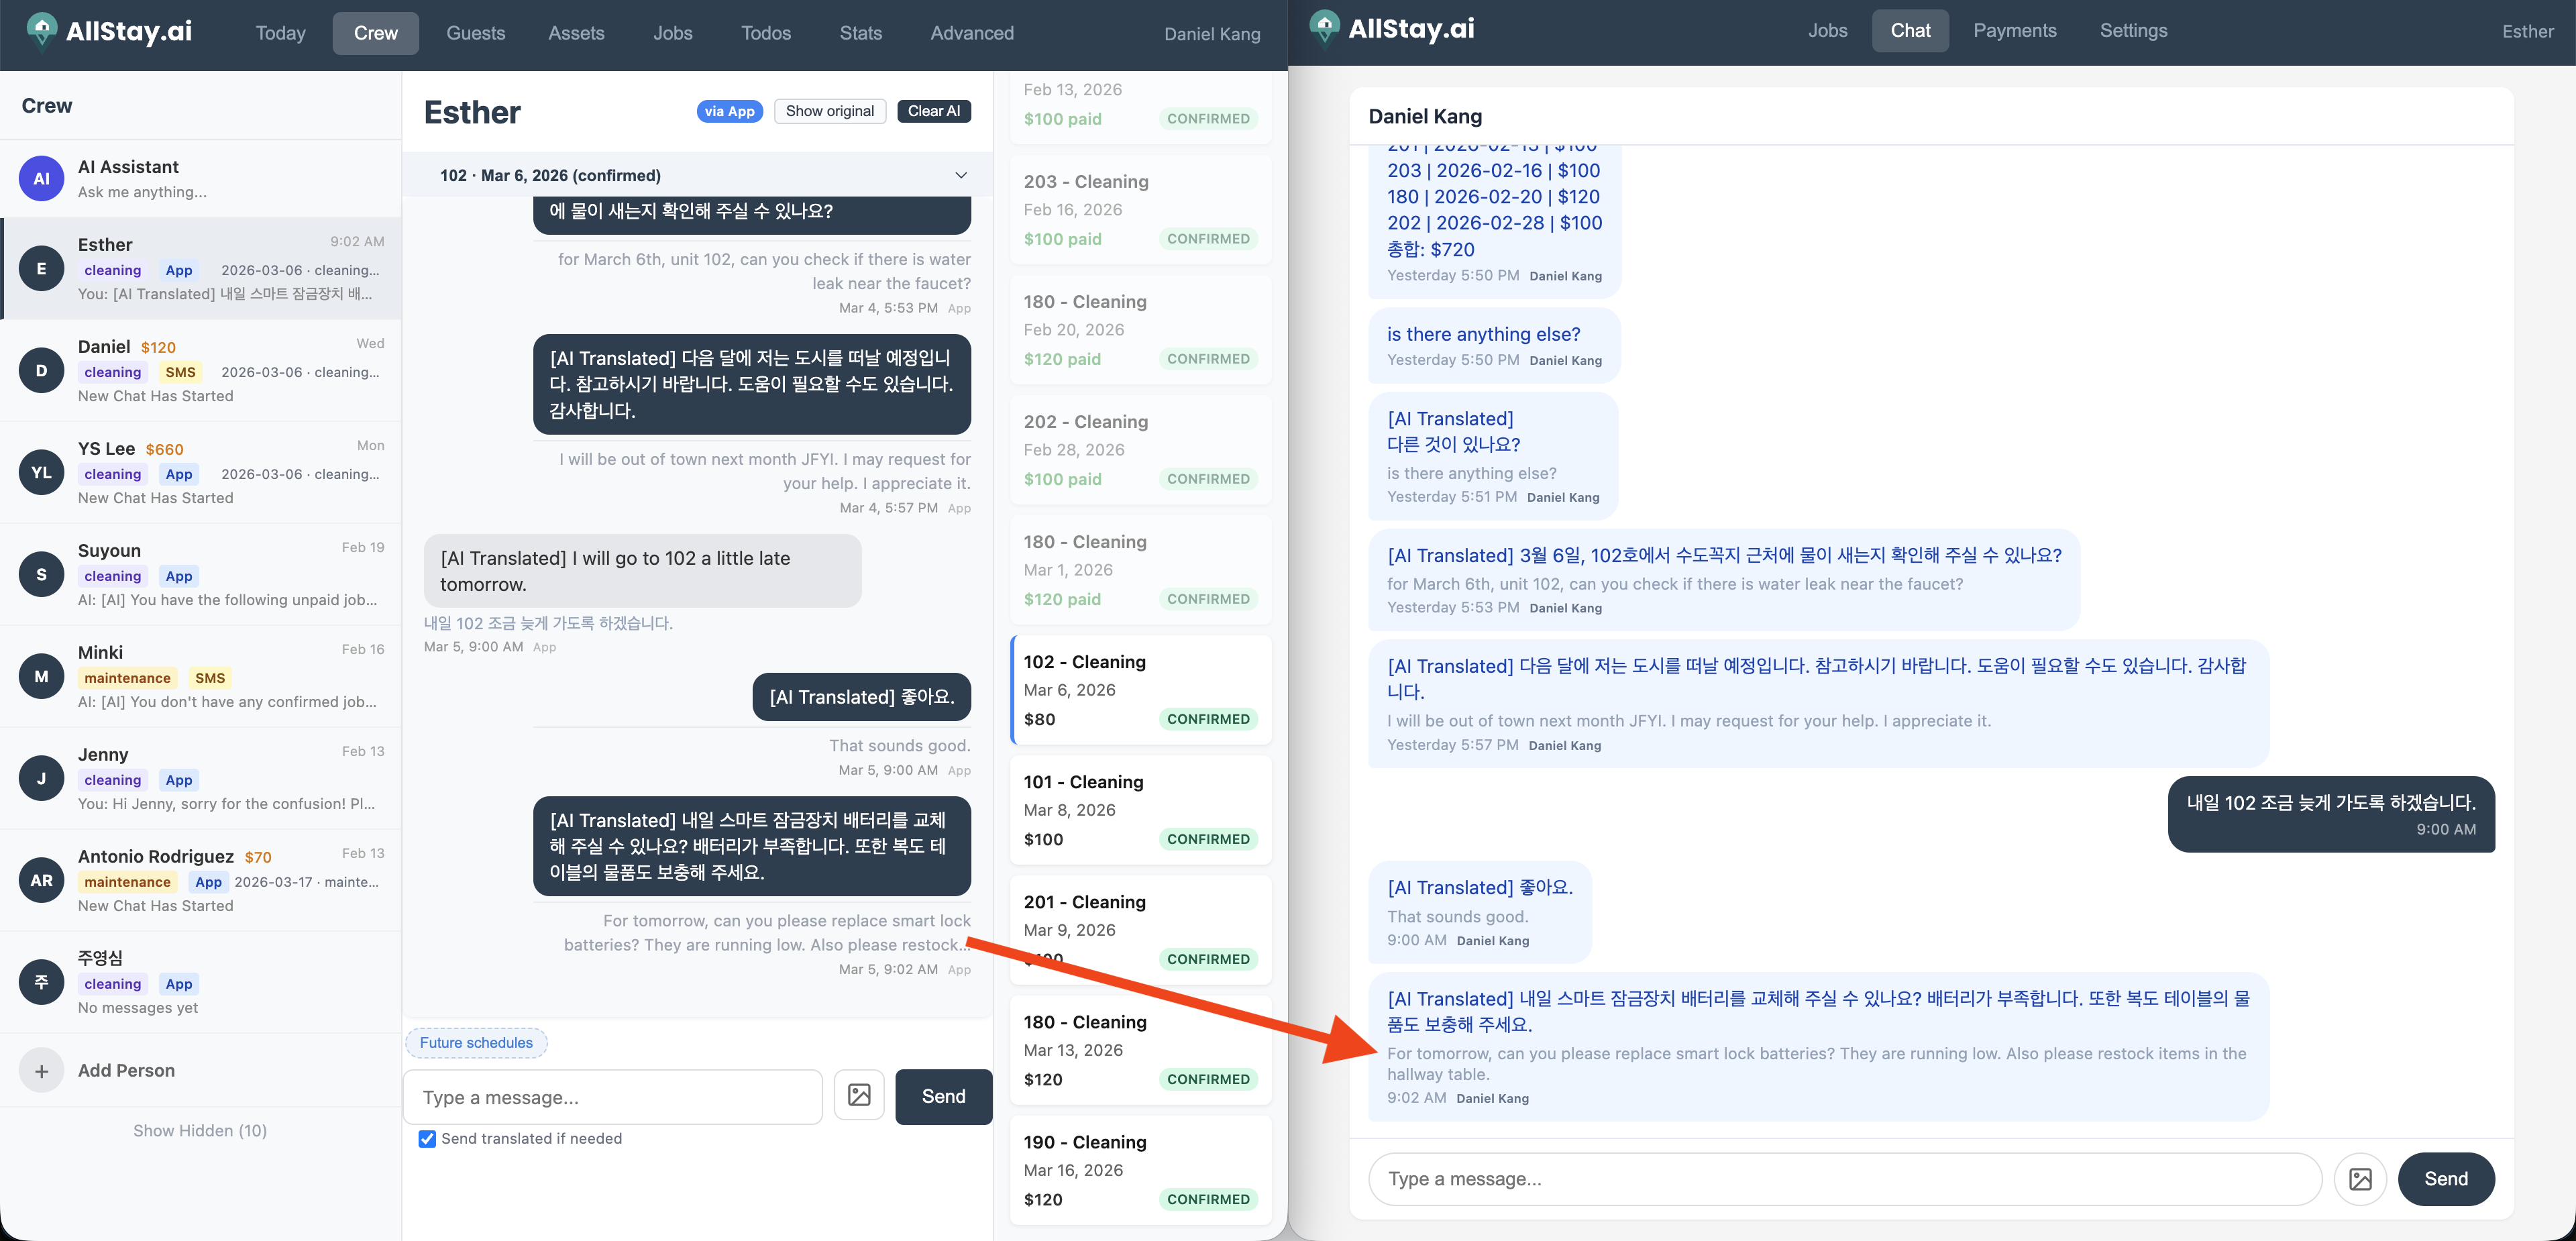Click the image attach icon in Esther chat

click(859, 1095)
